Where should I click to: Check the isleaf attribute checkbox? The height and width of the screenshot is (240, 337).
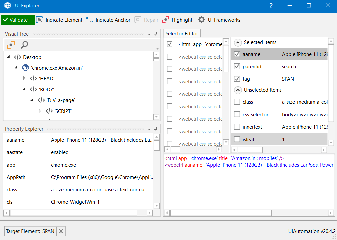click(237, 139)
